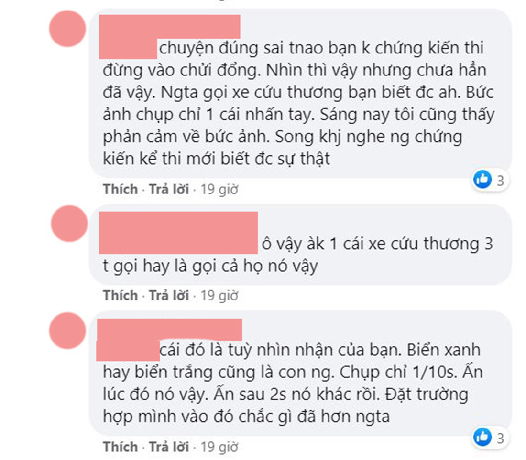Click Trả lời under the first comment
The image size is (526, 460).
[x=169, y=189]
